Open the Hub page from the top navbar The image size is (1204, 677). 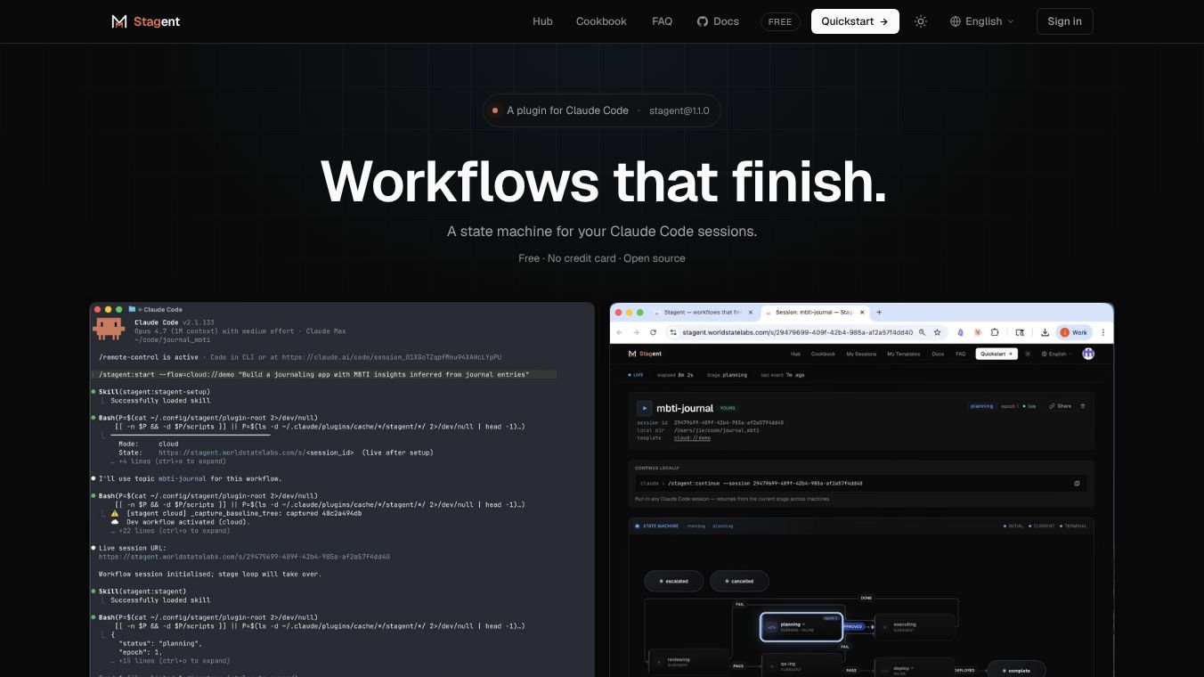(542, 21)
